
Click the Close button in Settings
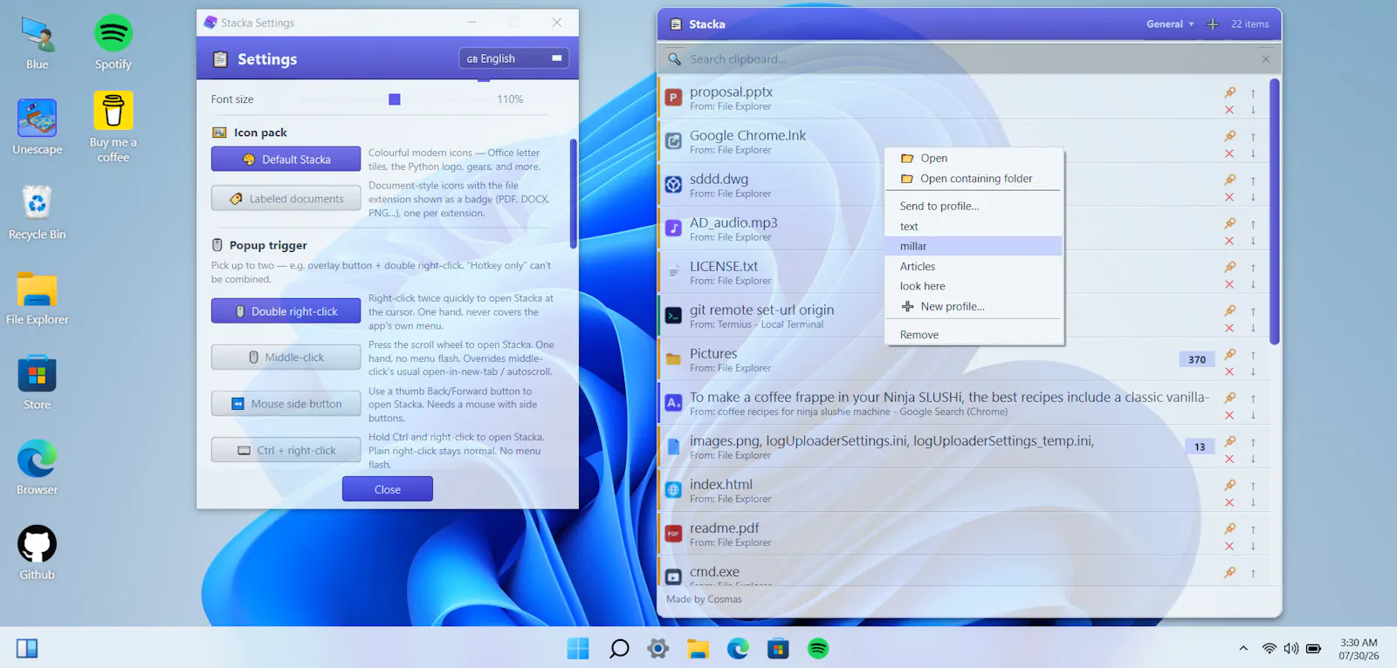388,489
